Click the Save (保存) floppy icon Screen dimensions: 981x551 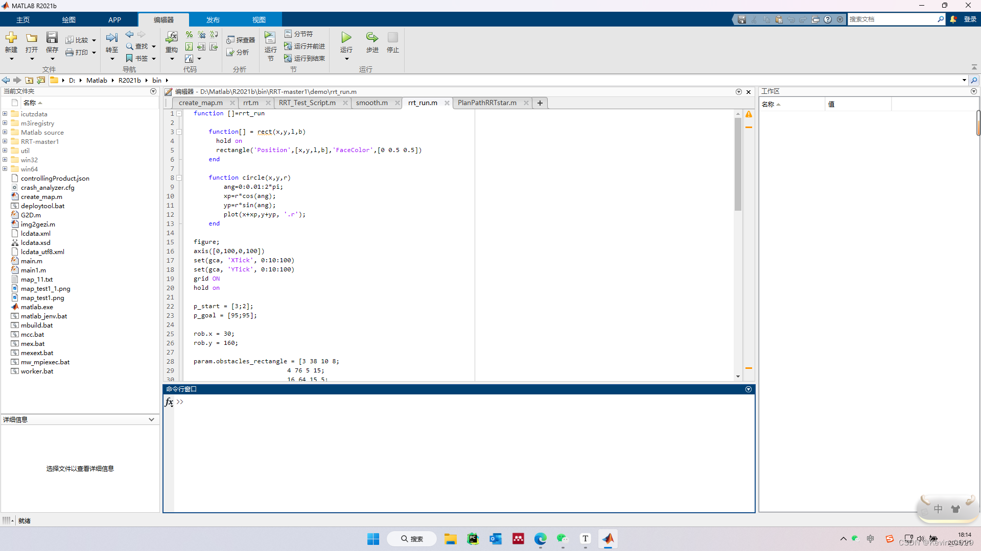(52, 38)
